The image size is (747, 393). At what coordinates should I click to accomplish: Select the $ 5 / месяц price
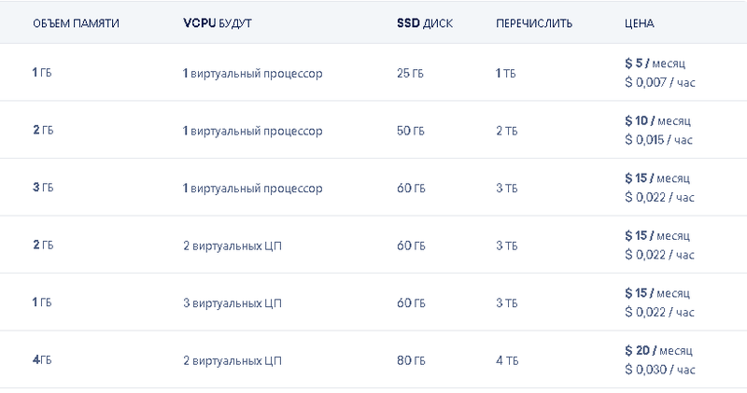point(657,65)
